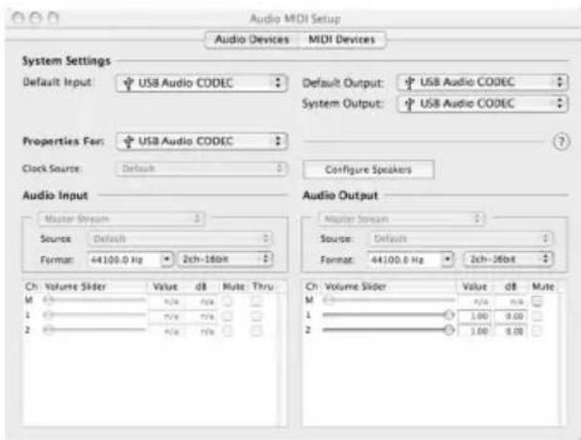Image resolution: width=581 pixels, height=440 pixels.
Task: Open the Default Output device dropdown
Action: 482,83
